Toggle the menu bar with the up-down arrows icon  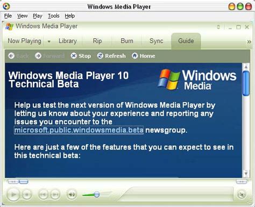tap(218, 27)
